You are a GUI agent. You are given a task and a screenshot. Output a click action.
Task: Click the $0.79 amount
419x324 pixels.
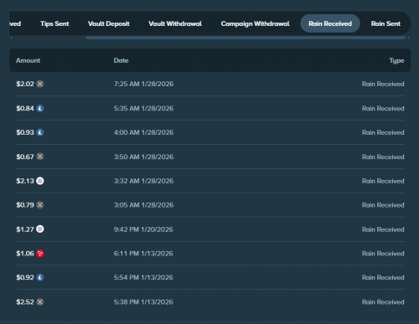(25, 205)
